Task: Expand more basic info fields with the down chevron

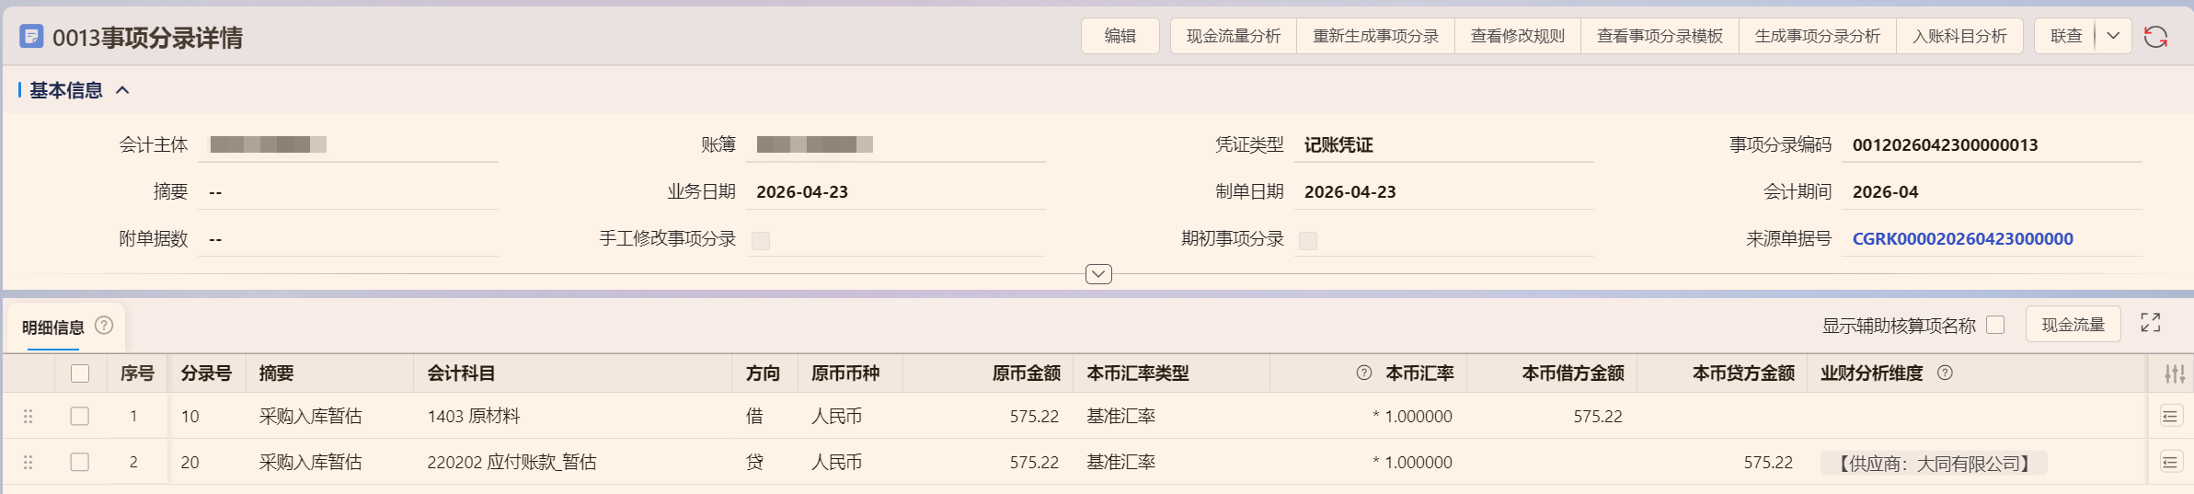Action: [1098, 274]
